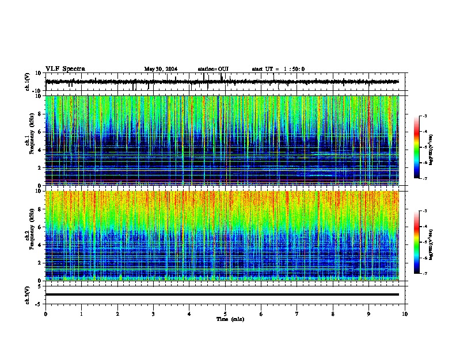
Task: Click the ch.1 voltage waveform trace
Action: [x=222, y=82]
